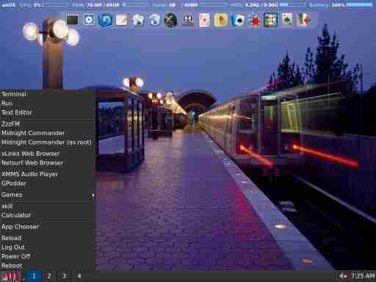Switch to workspace 2 in the pager
This screenshot has width=376, height=282.
click(x=49, y=276)
